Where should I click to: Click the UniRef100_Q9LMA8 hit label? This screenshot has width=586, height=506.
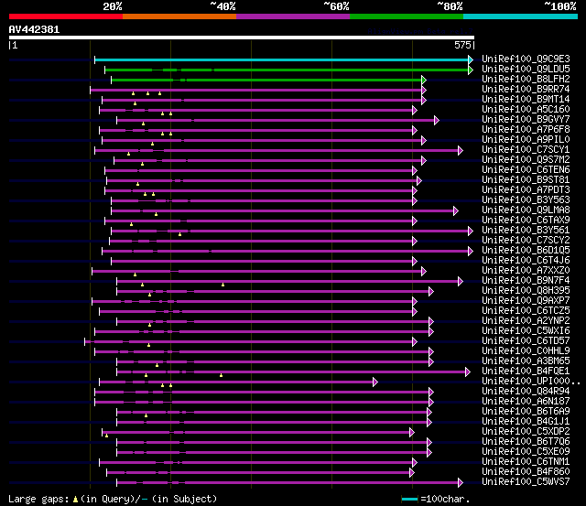[x=526, y=210]
